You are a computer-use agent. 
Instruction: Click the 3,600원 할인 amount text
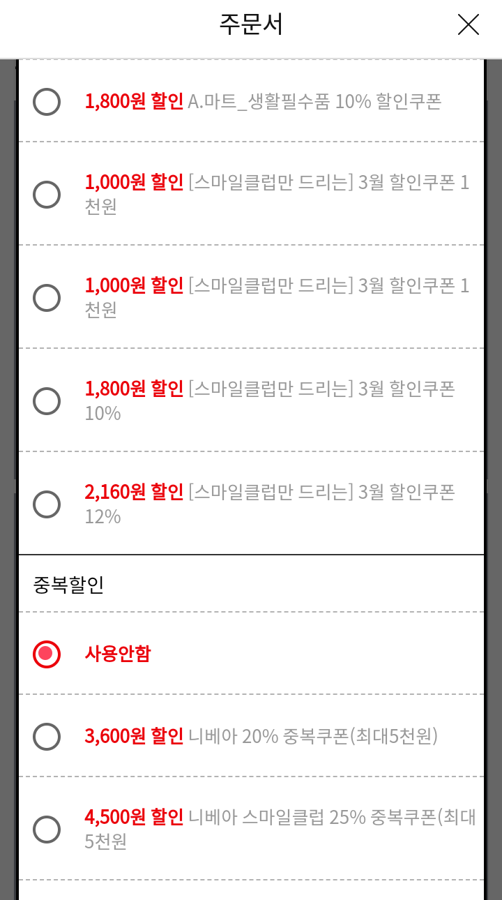click(x=134, y=736)
